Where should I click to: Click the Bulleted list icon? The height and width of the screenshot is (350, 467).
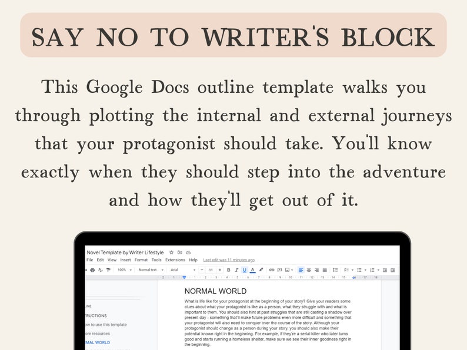(x=359, y=270)
